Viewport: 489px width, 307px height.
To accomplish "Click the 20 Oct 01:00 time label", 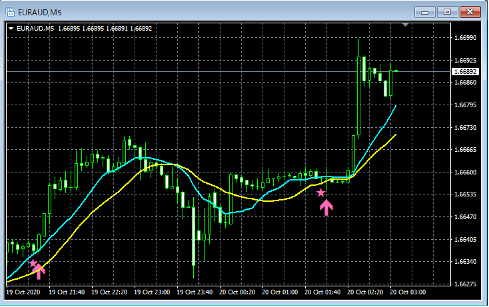I will coord(280,292).
